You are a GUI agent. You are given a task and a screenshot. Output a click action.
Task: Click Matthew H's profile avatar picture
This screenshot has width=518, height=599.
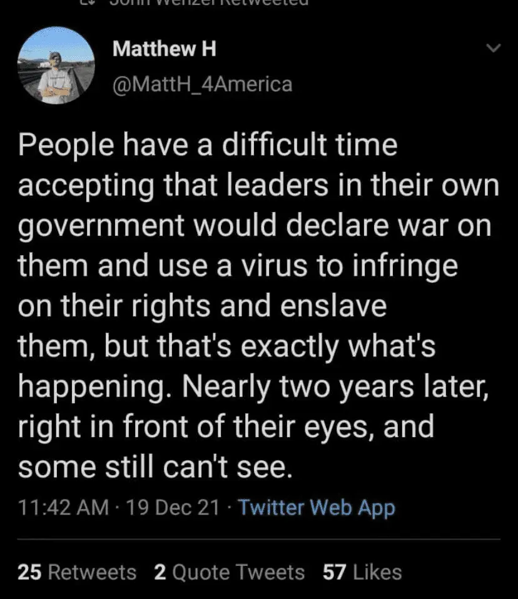click(56, 65)
